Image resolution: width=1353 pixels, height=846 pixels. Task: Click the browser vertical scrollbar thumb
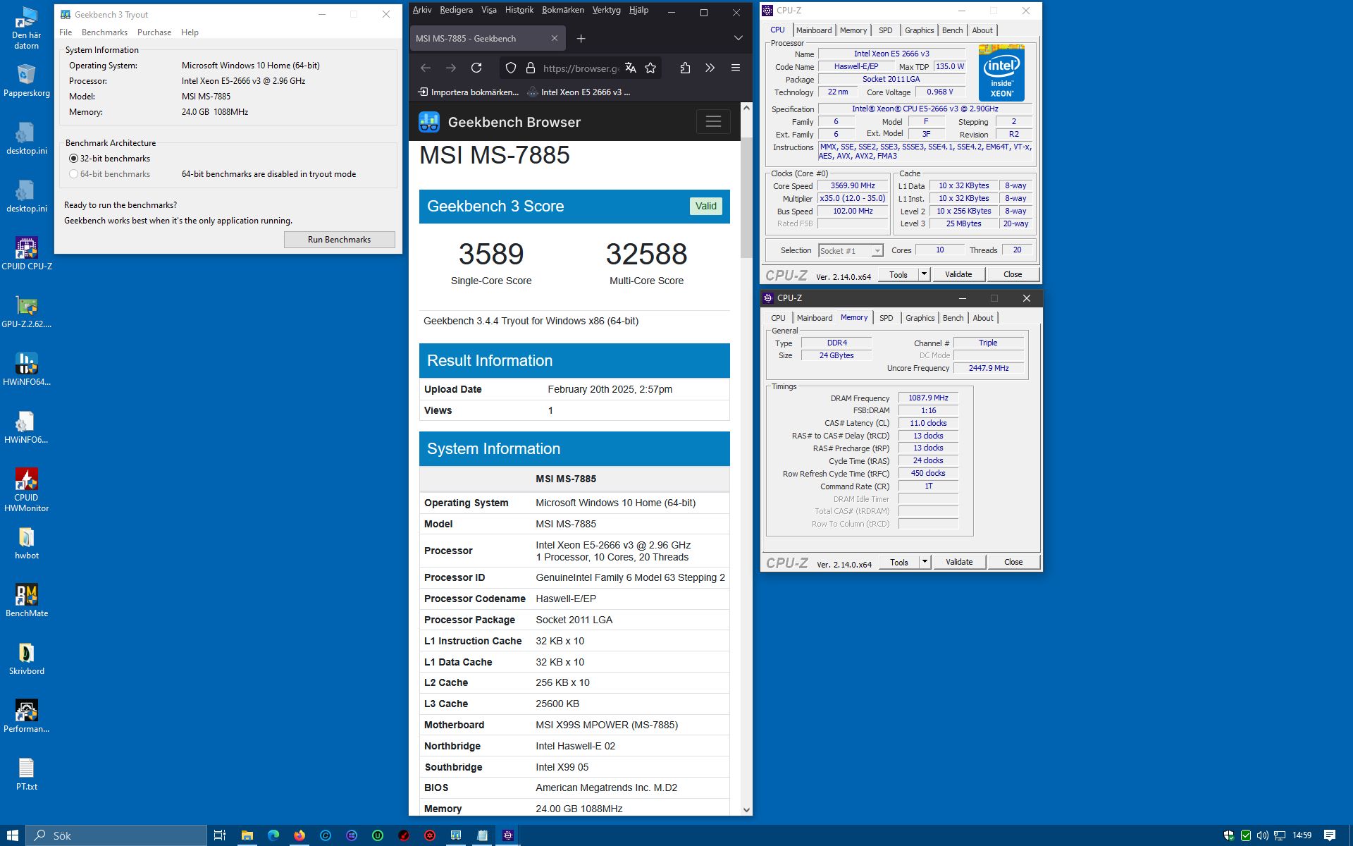pos(746,197)
